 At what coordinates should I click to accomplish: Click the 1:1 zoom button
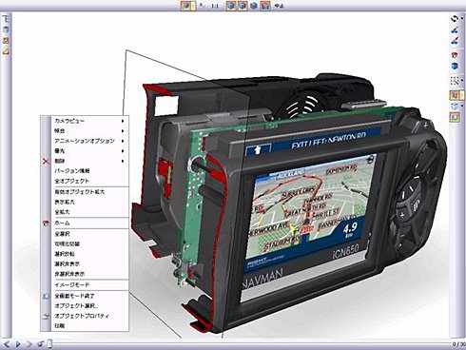(x=215, y=6)
